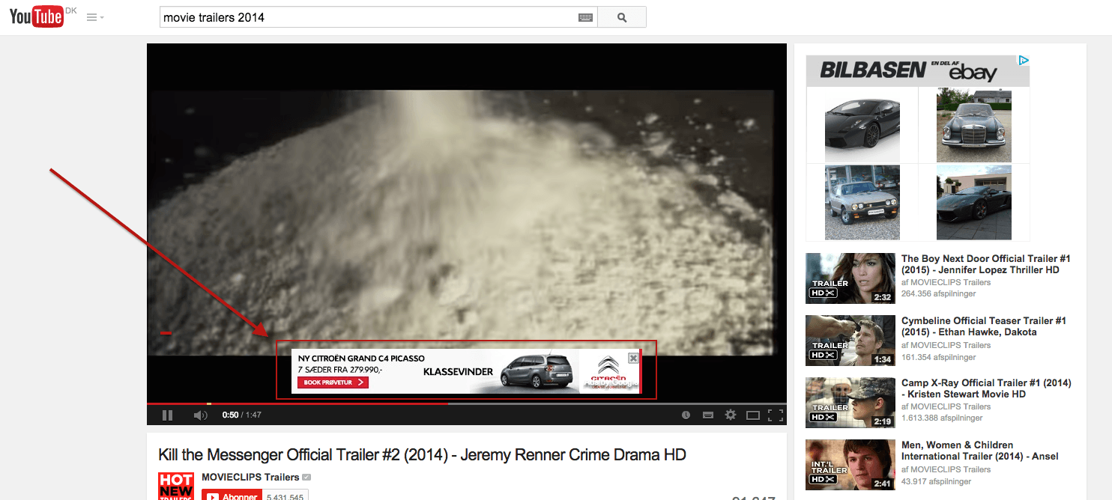Open Men, Women & Children trailer thumbnail
The width and height of the screenshot is (1112, 500).
[850, 464]
